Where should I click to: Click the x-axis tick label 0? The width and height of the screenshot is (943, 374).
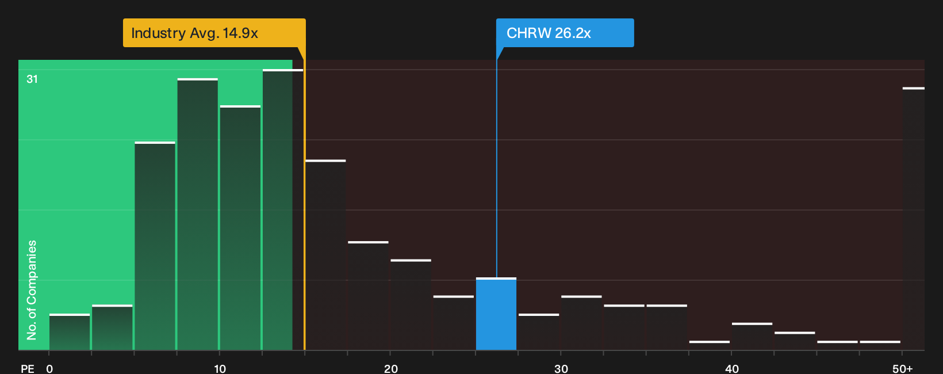[49, 369]
